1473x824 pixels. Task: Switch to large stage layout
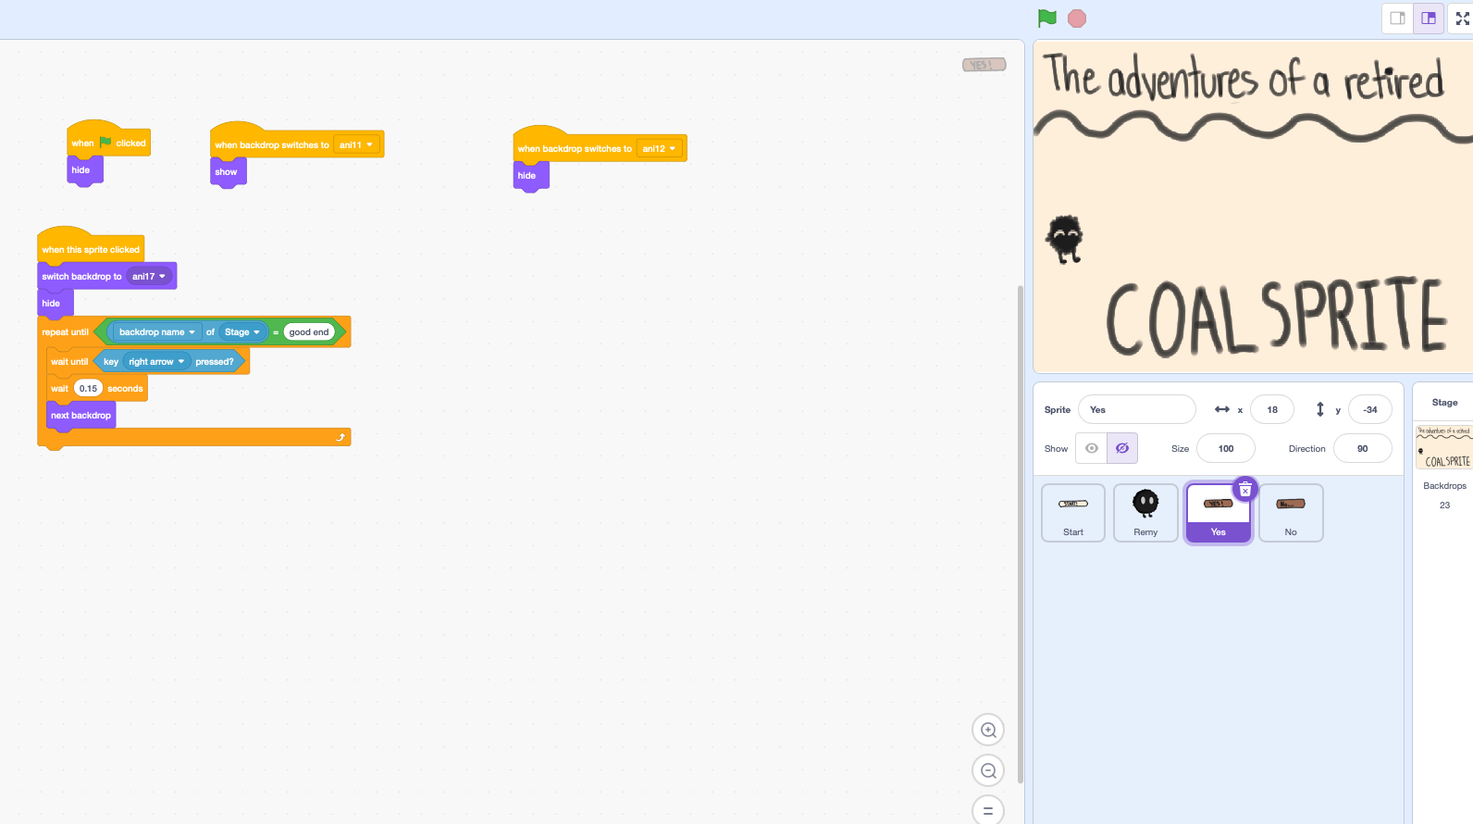[1429, 19]
